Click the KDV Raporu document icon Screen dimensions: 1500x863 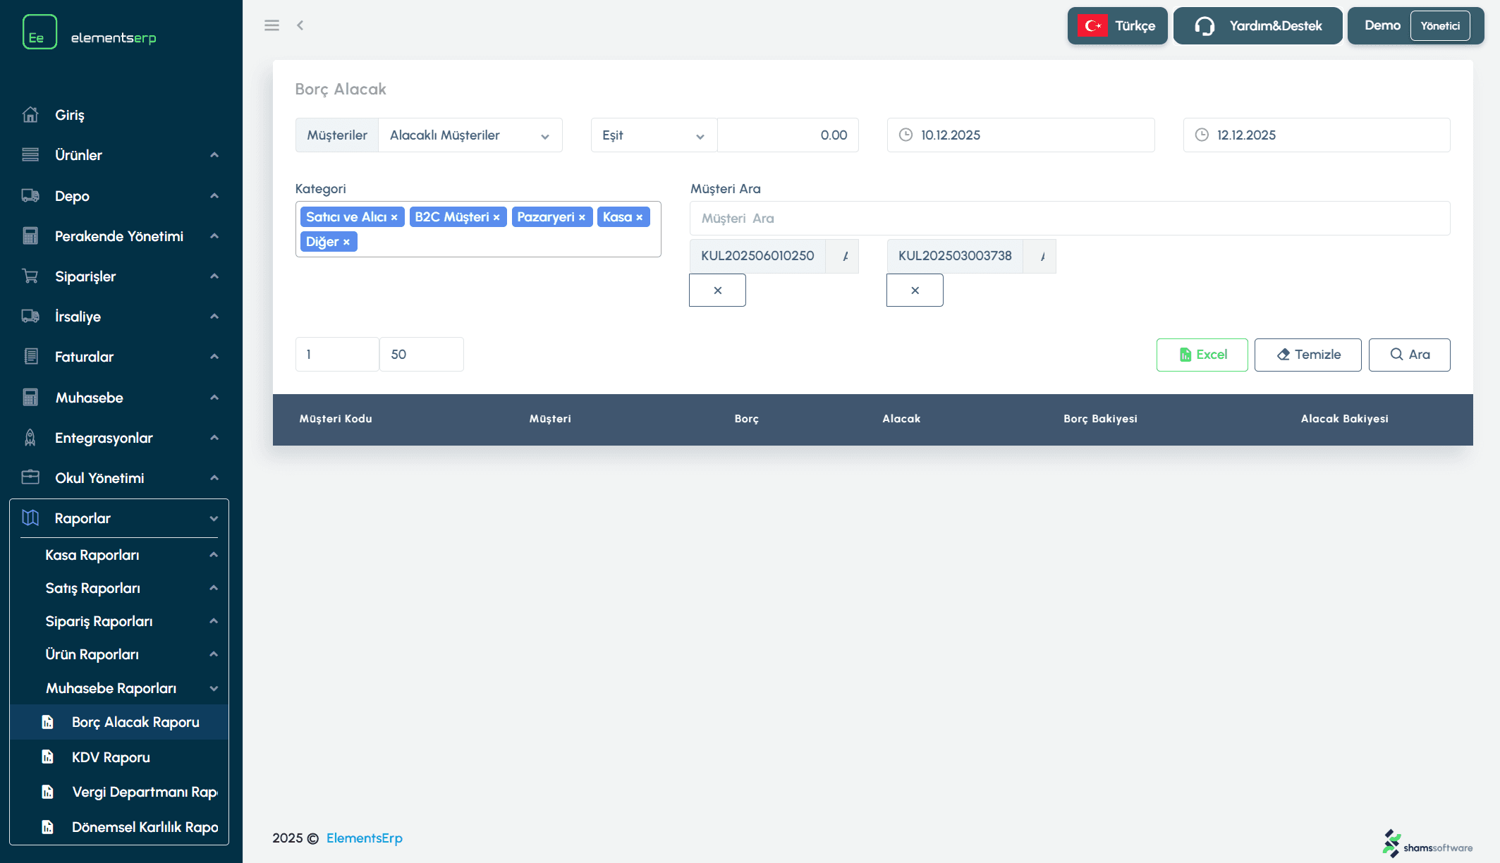pos(47,757)
